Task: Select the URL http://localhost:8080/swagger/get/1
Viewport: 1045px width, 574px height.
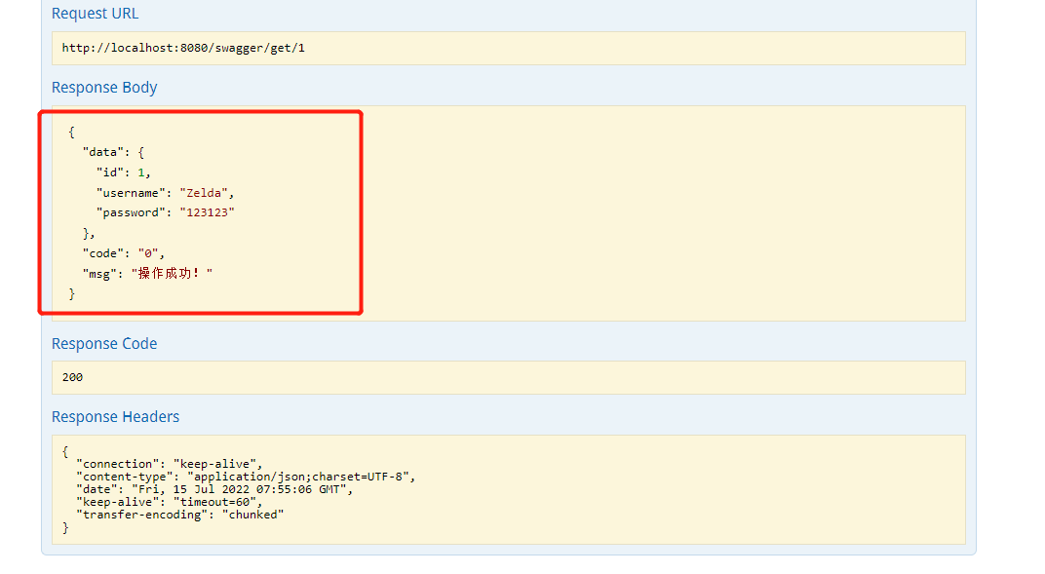Action: point(183,48)
